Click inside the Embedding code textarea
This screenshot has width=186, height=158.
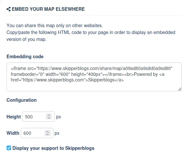tap(94, 77)
